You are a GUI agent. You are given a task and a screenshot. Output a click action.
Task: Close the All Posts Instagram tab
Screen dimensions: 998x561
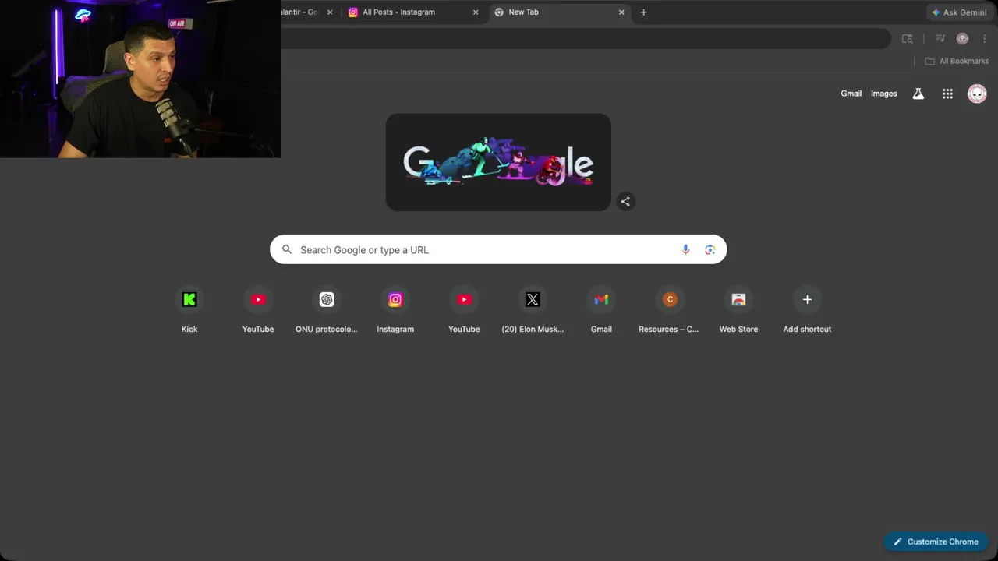[x=476, y=12]
